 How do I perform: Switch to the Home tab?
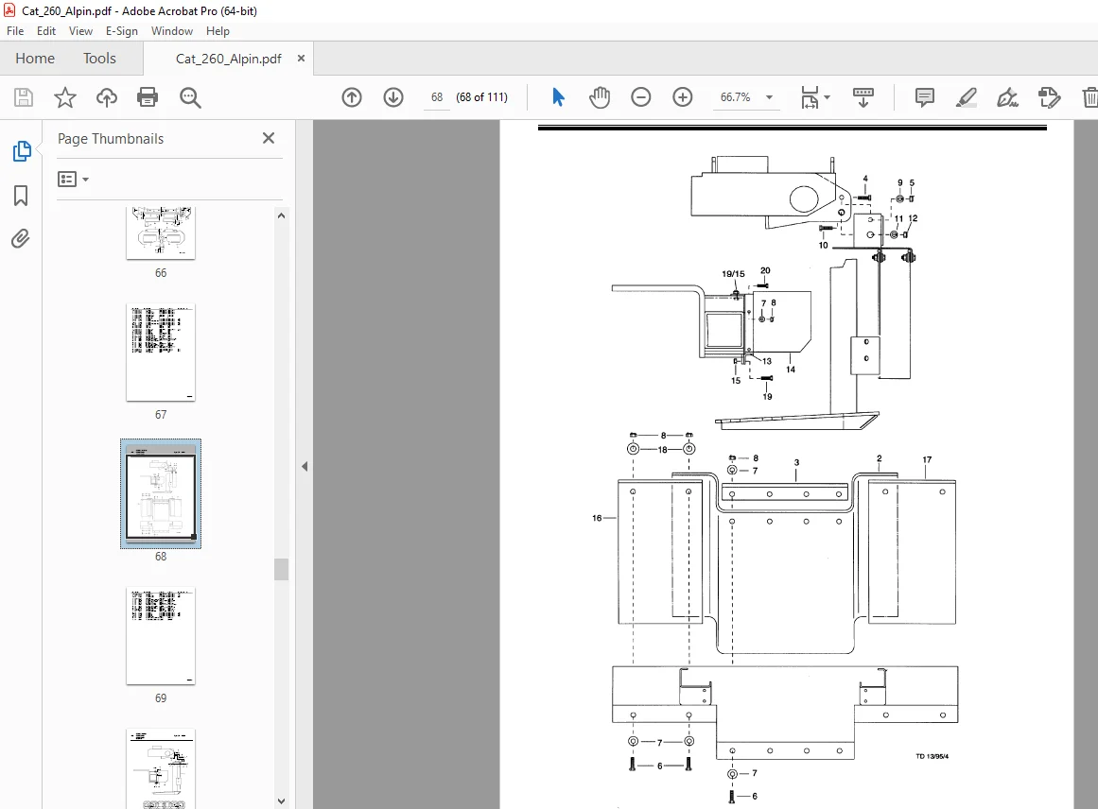pos(35,58)
